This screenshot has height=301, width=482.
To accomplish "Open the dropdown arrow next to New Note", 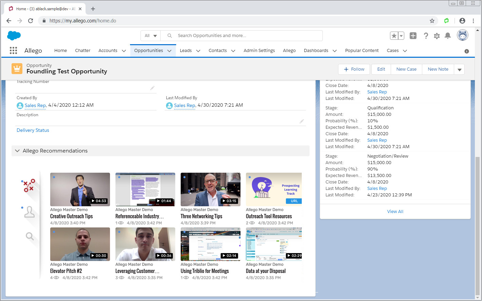I will point(459,69).
